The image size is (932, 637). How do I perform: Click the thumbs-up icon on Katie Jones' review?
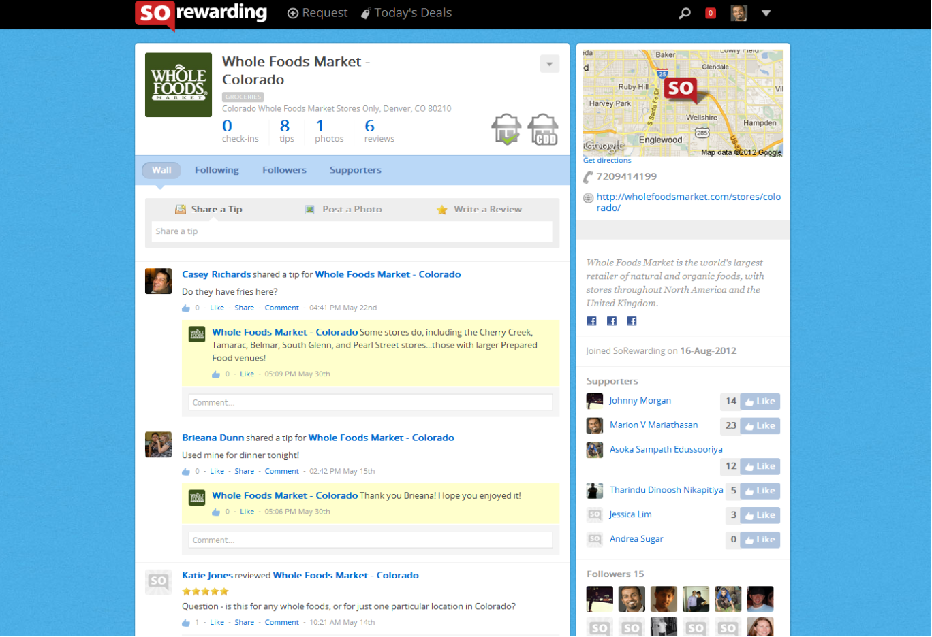click(x=186, y=623)
